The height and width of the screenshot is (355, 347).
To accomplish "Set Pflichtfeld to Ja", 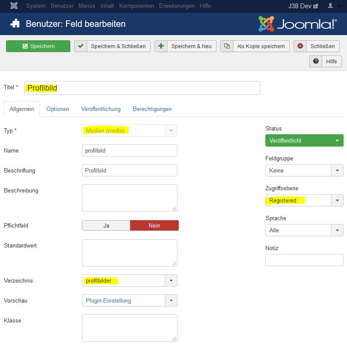I will click(x=106, y=225).
